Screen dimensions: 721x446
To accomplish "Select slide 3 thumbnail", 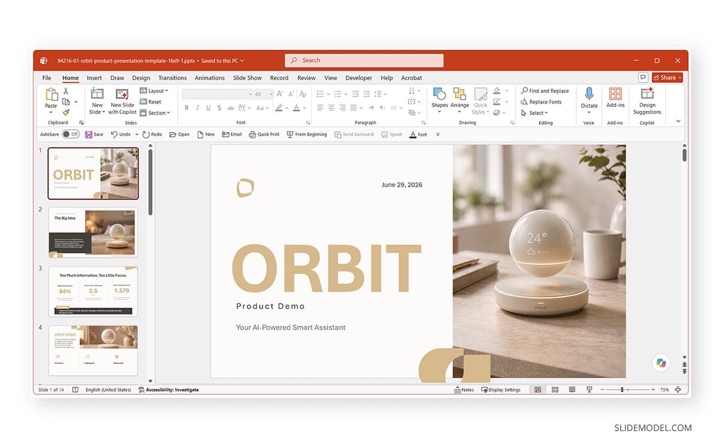I will (x=93, y=292).
